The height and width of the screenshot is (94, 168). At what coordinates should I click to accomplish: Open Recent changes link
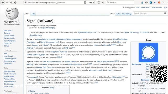[10, 61]
